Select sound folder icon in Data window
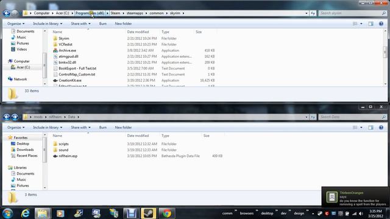Image resolution: width=390 pixels, height=219 pixels. [55, 150]
